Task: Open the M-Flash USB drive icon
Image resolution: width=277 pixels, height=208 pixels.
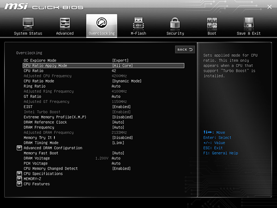Action: pos(138,23)
